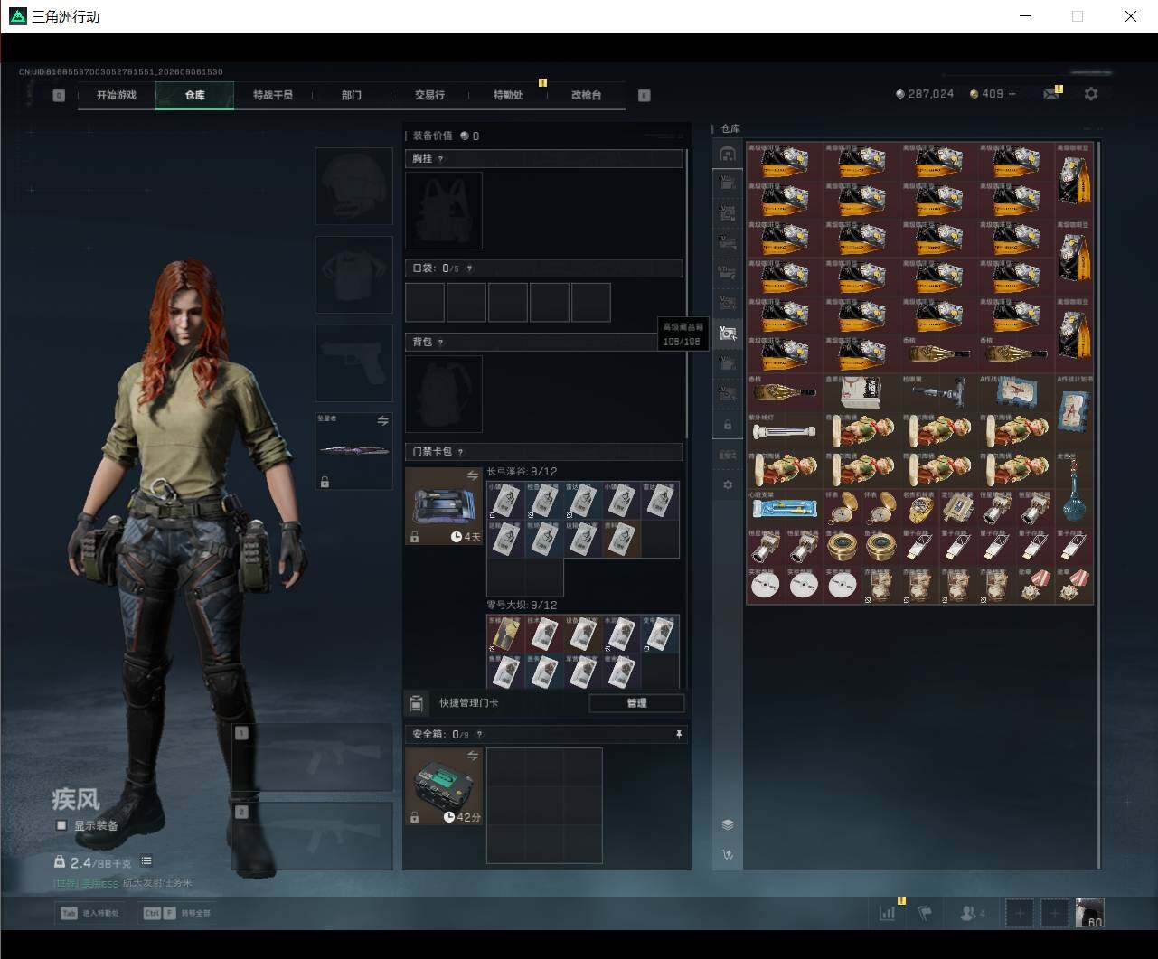The height and width of the screenshot is (959, 1158).
Task: Open the 特勤处 tab
Action: tap(508, 95)
